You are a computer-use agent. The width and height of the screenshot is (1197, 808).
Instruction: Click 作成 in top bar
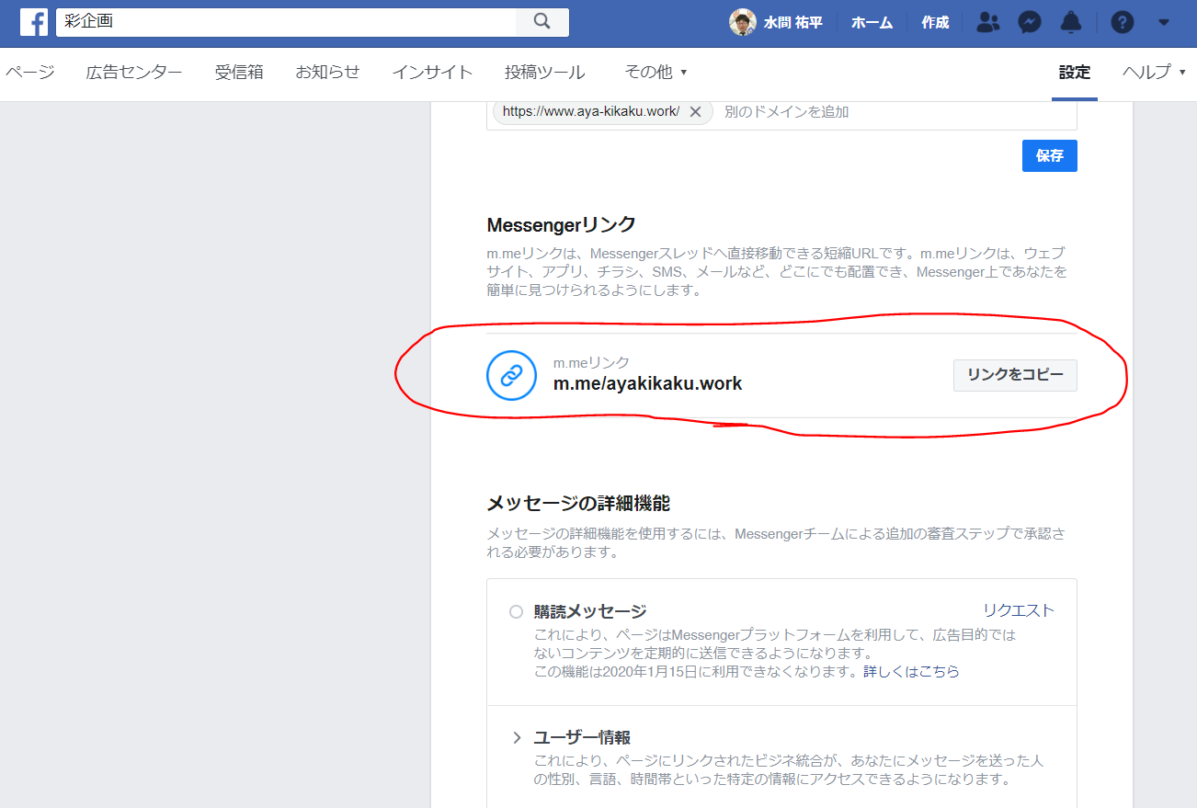tap(935, 23)
